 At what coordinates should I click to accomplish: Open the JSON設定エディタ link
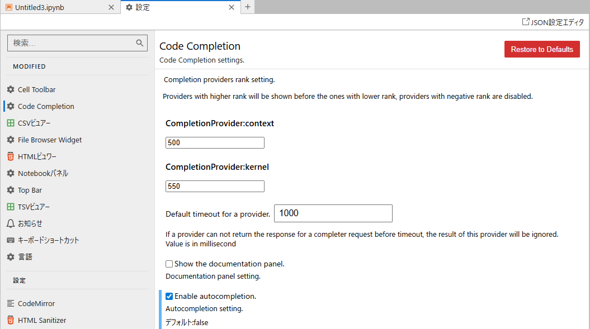553,22
